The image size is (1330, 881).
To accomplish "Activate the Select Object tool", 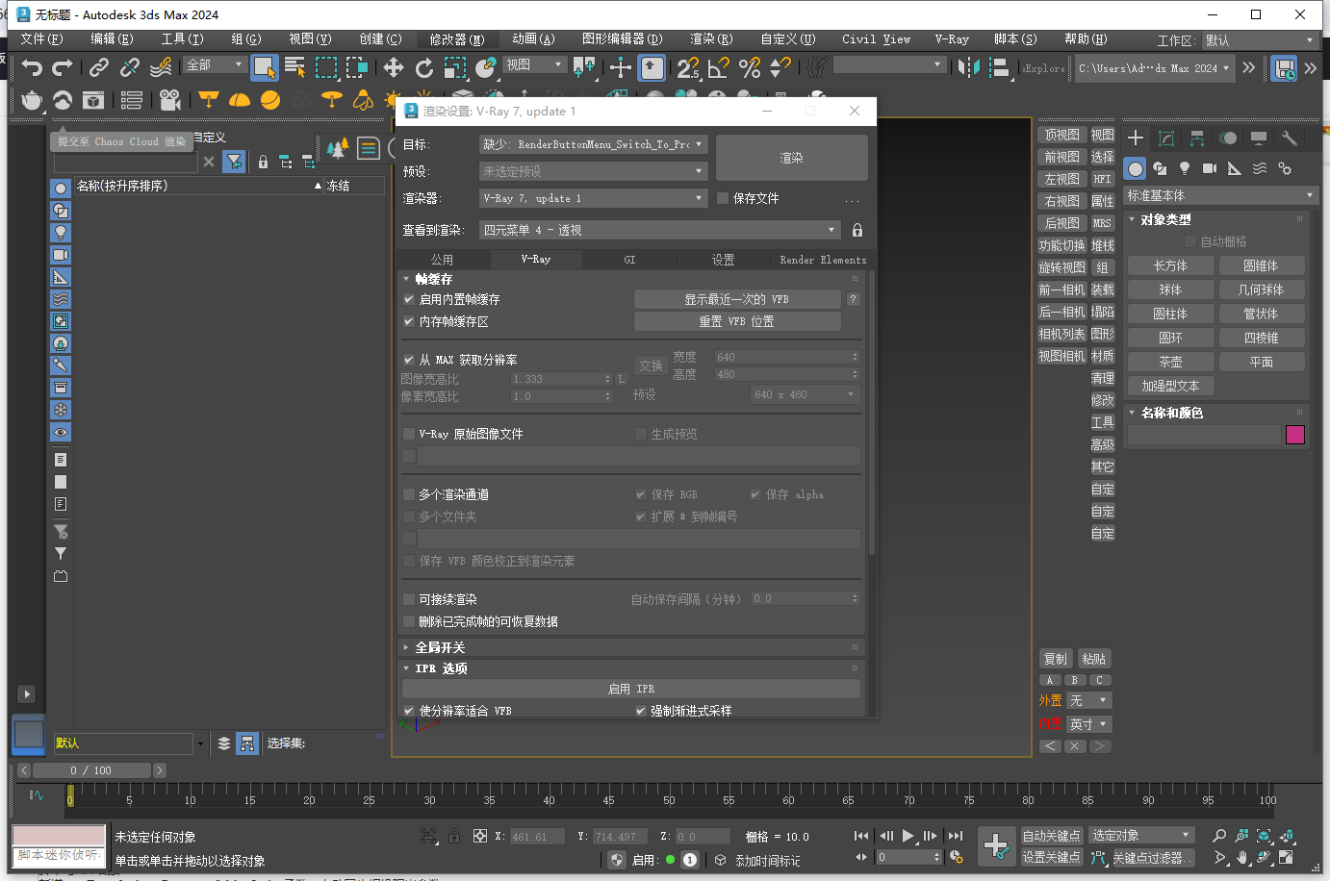I will [264, 67].
